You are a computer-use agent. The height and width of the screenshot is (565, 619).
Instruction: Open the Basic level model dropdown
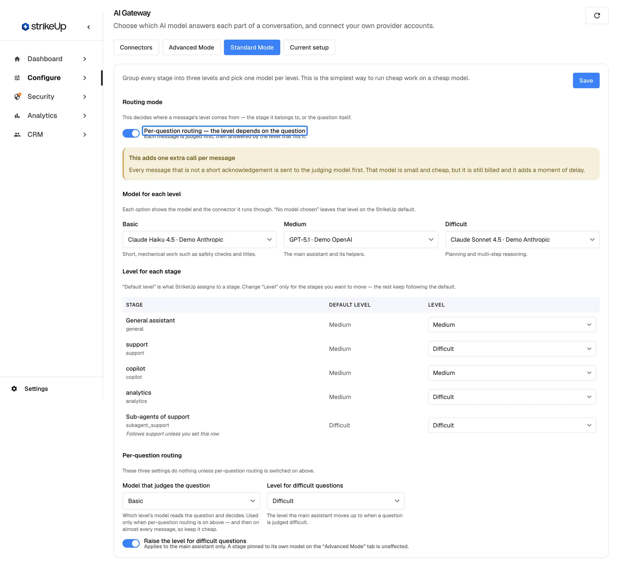point(199,239)
